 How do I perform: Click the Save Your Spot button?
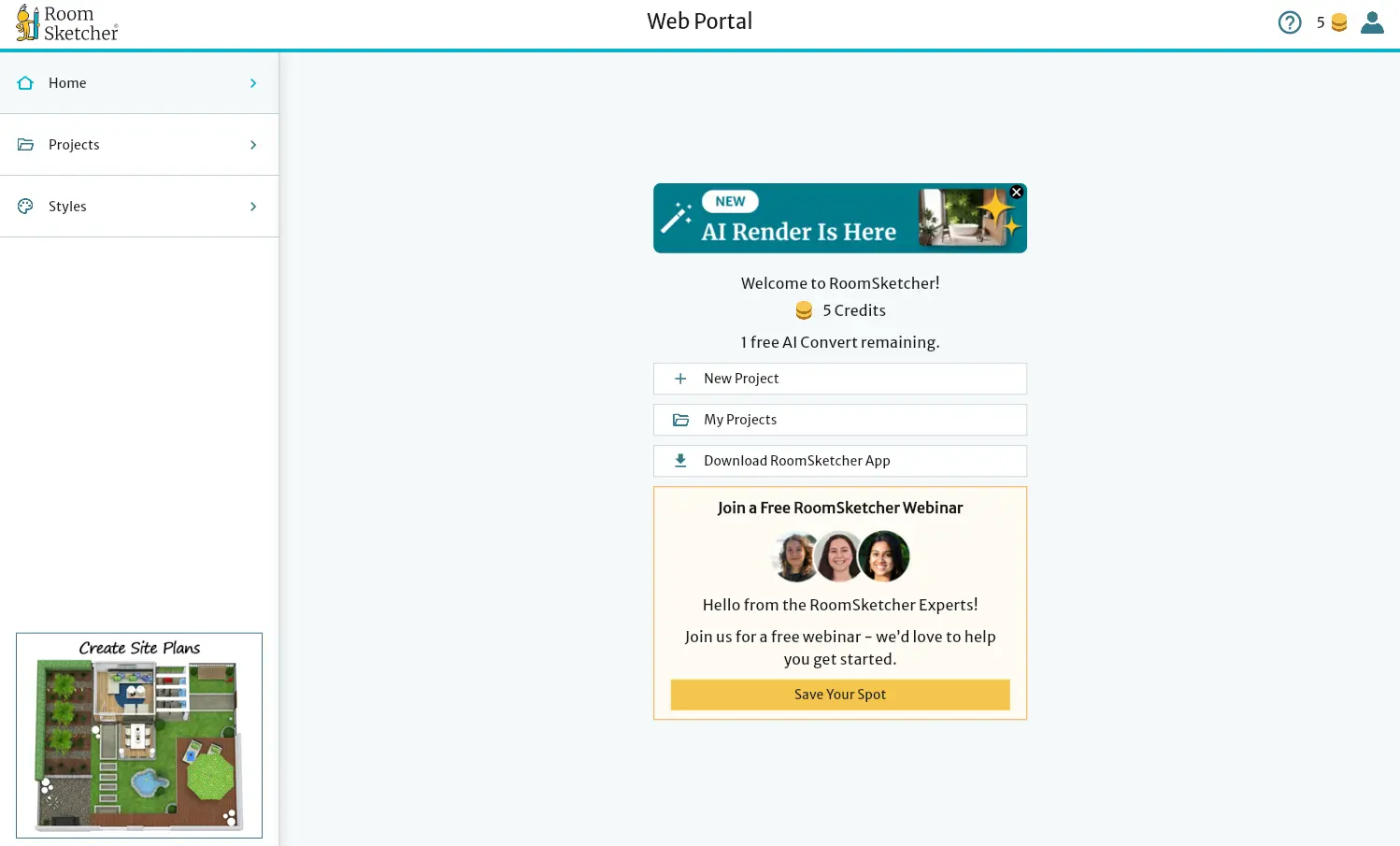coord(840,695)
